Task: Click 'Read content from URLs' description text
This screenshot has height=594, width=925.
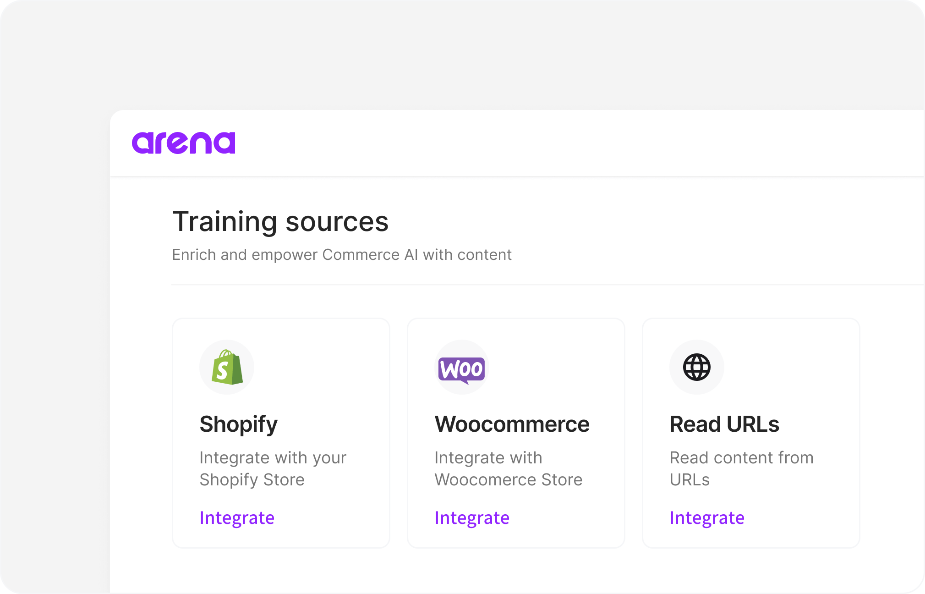Action: click(741, 468)
